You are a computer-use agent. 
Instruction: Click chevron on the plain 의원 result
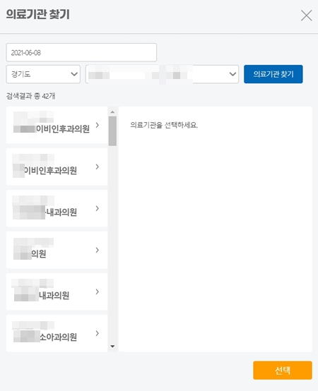(98, 250)
